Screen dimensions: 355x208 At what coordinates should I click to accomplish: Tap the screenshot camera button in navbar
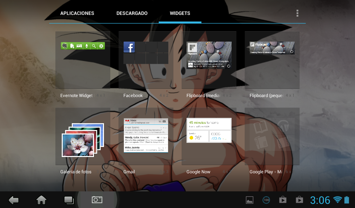tap(97, 200)
